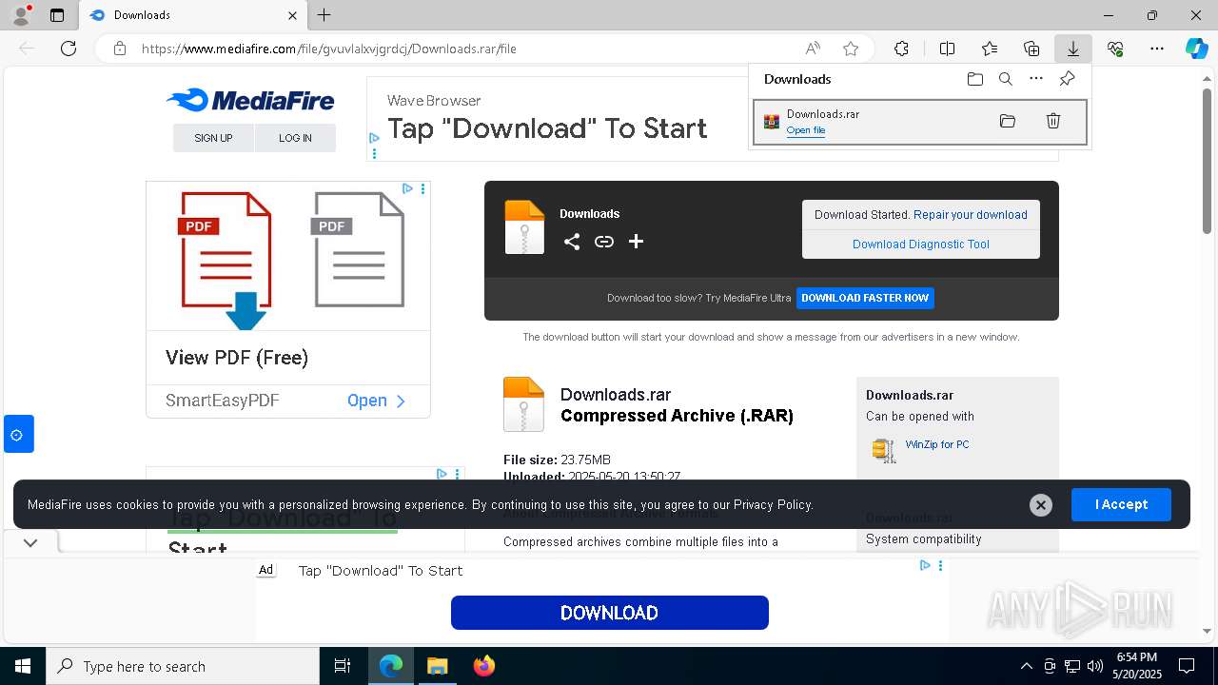The image size is (1218, 685).
Task: Toggle Split screen icon
Action: click(x=947, y=49)
